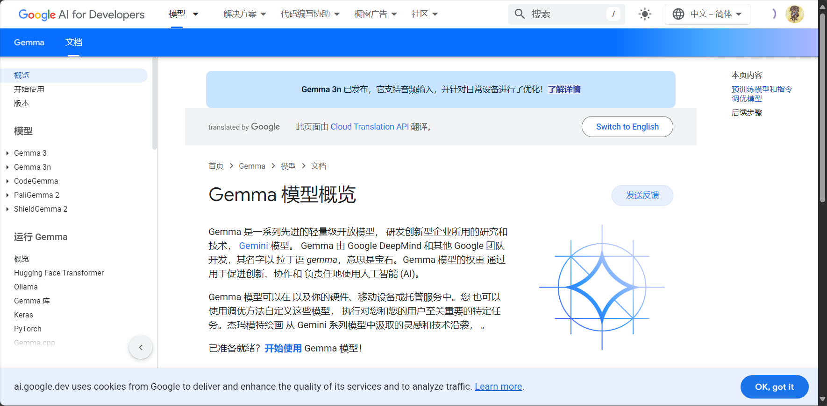This screenshot has width=827, height=406.
Task: Go to the Gemma breadcrumb
Action: 252,166
